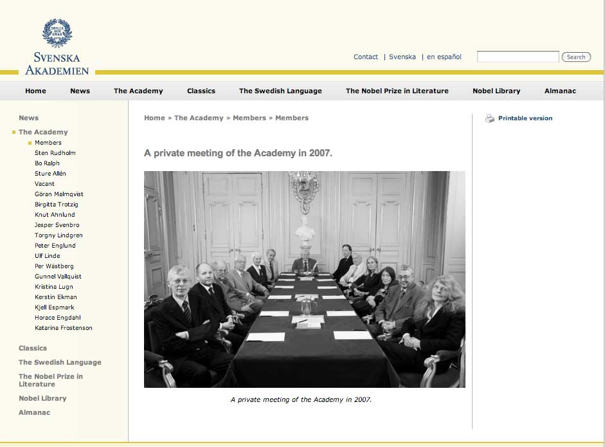Switch language to Svenska
The height and width of the screenshot is (447, 605).
click(x=402, y=57)
